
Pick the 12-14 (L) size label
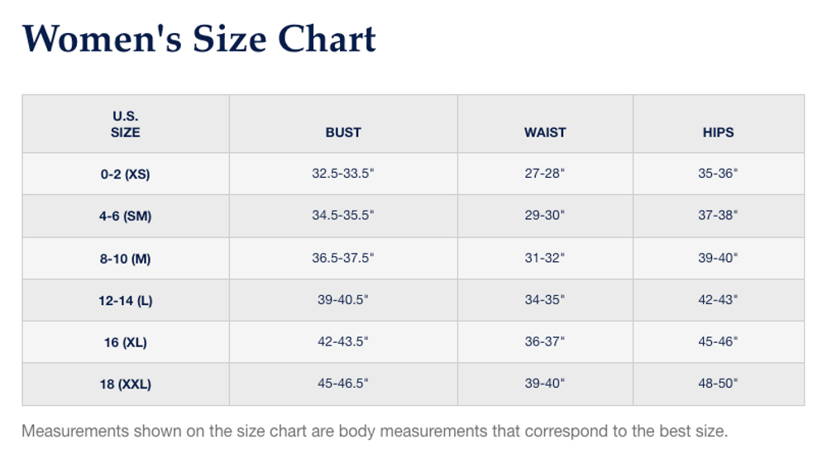coord(126,300)
